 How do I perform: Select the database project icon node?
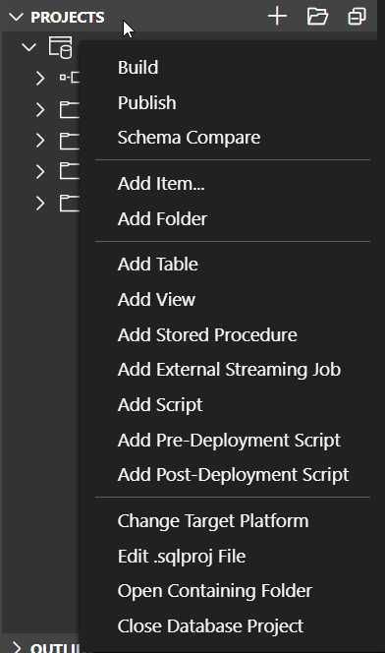point(61,46)
